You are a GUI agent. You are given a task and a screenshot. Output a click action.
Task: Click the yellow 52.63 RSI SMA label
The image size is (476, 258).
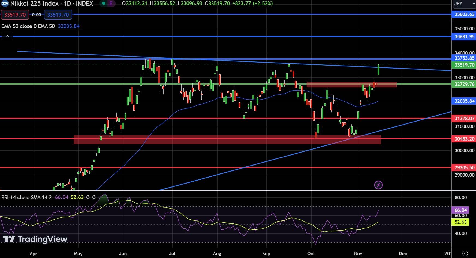[x=460, y=222]
